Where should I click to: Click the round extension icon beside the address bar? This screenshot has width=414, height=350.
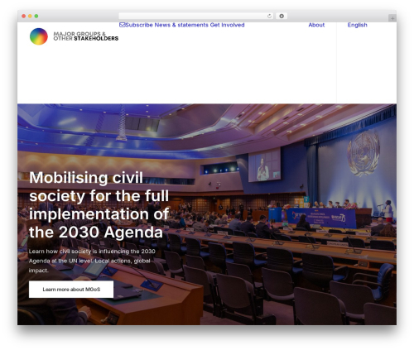click(282, 17)
